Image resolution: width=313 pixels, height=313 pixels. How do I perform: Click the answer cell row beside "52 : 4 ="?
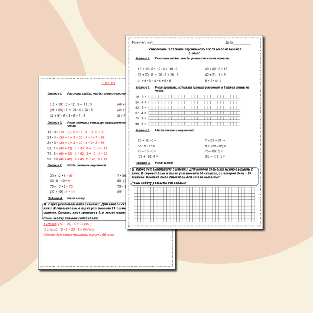194,113
